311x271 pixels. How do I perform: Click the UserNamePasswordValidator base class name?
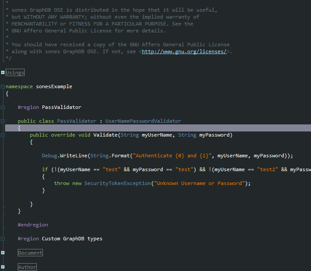(143, 121)
